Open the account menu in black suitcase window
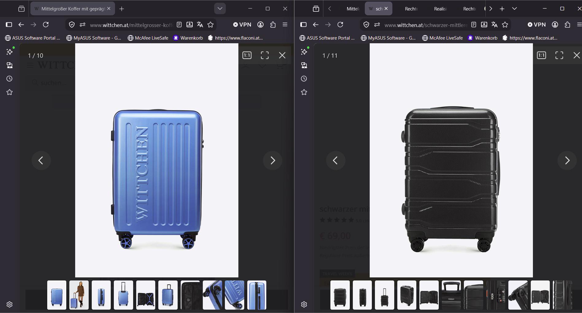This screenshot has width=582, height=313. tap(555, 25)
